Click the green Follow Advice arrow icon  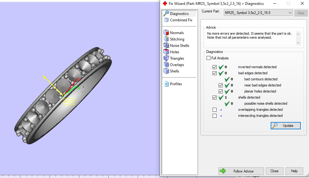[x=223, y=171]
